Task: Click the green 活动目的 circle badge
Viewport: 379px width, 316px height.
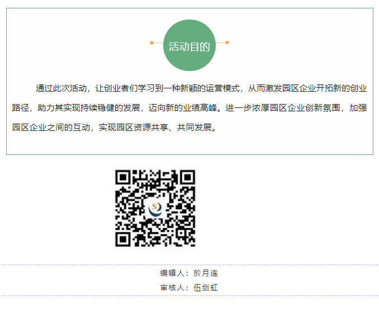Action: (x=190, y=45)
